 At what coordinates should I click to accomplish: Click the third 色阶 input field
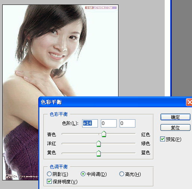(x=127, y=123)
